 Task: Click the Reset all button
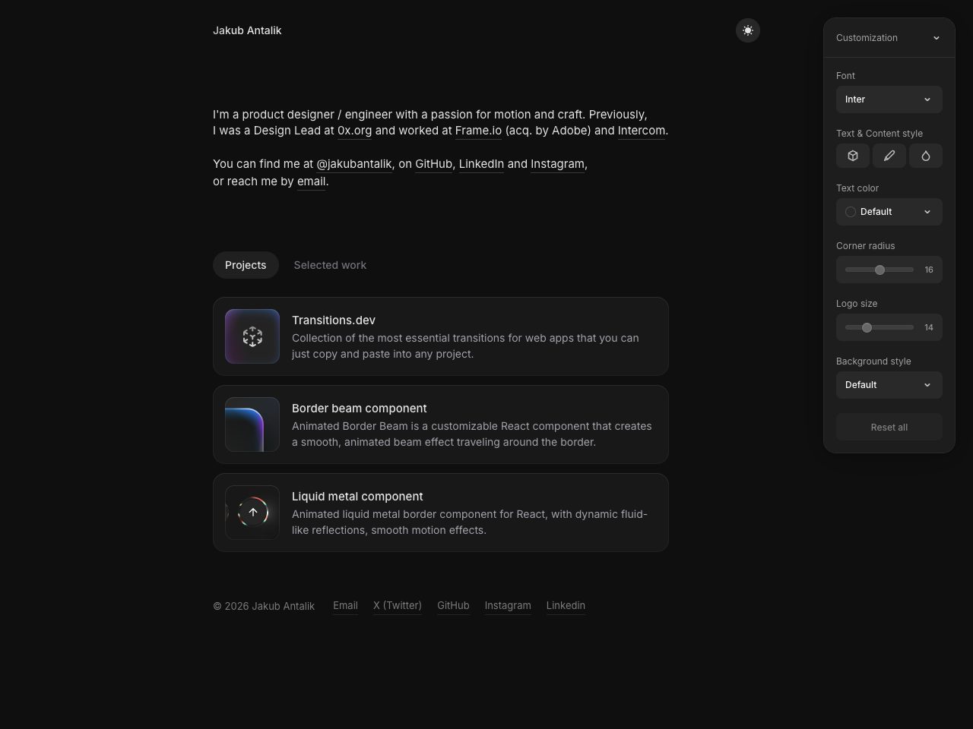click(x=889, y=428)
